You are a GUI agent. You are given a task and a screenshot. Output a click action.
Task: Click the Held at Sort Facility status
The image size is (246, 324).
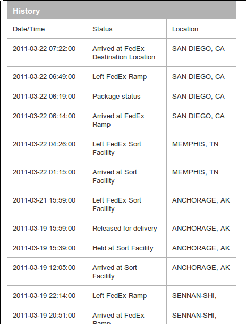tap(123, 248)
